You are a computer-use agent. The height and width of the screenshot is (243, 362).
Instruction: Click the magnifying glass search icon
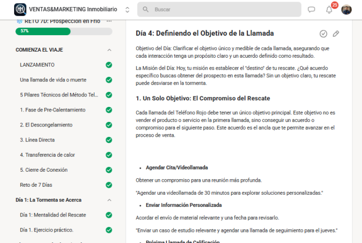pos(145,10)
